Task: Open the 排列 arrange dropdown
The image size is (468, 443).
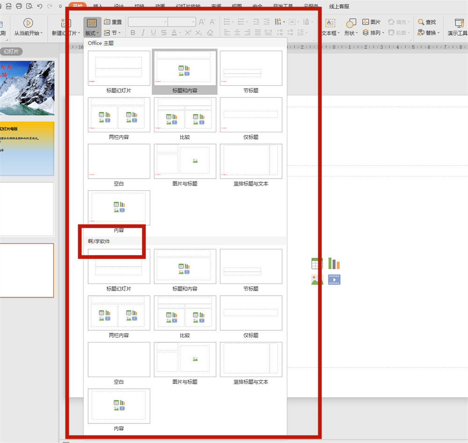Action: click(373, 33)
